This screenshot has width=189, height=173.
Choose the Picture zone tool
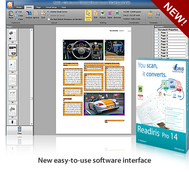(102, 14)
